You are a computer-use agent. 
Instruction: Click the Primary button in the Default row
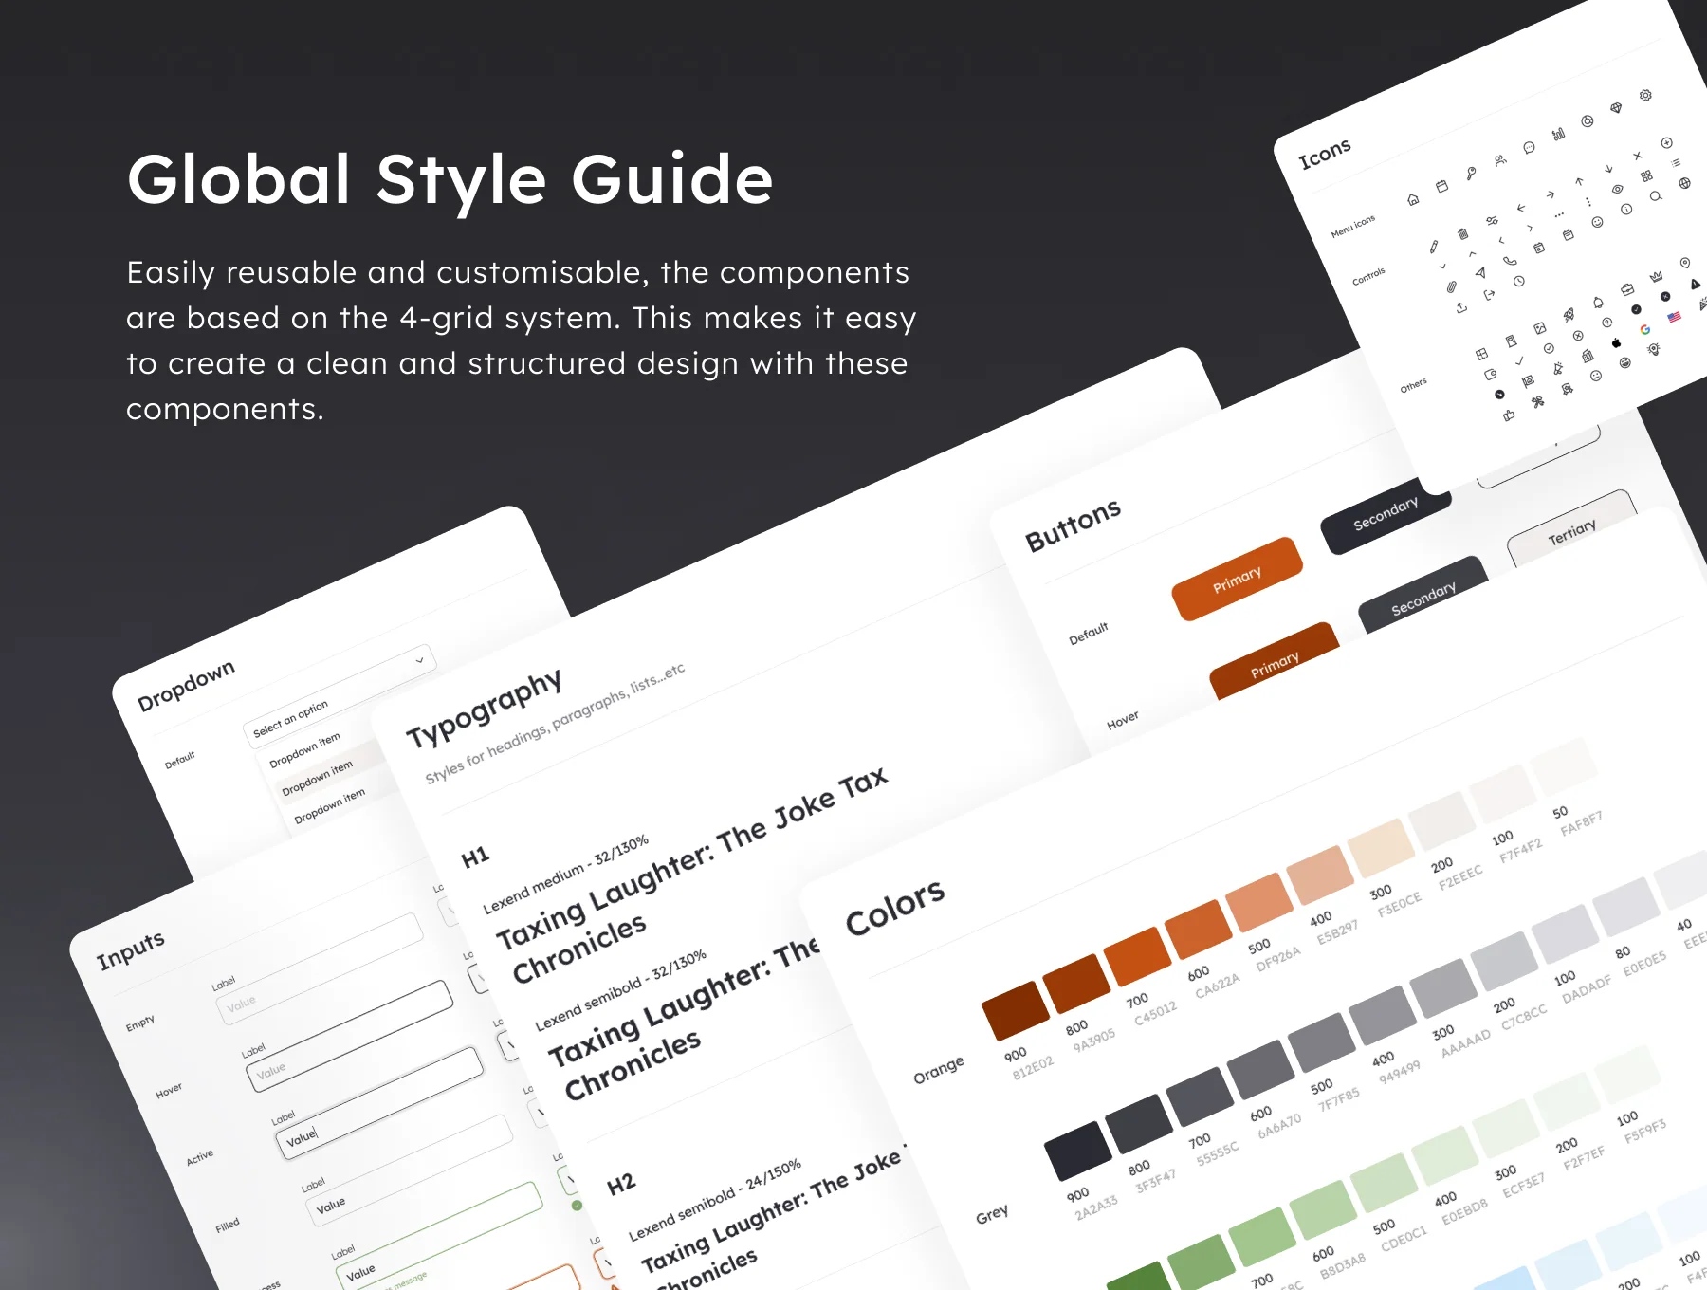pyautogui.click(x=1238, y=579)
